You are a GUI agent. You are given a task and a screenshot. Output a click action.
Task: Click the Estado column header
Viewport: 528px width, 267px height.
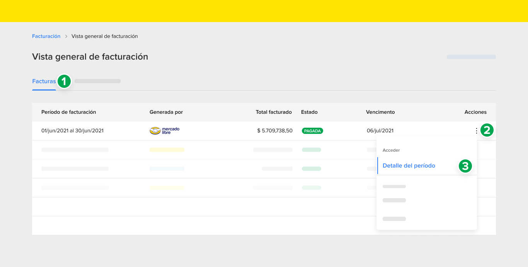[x=309, y=112]
